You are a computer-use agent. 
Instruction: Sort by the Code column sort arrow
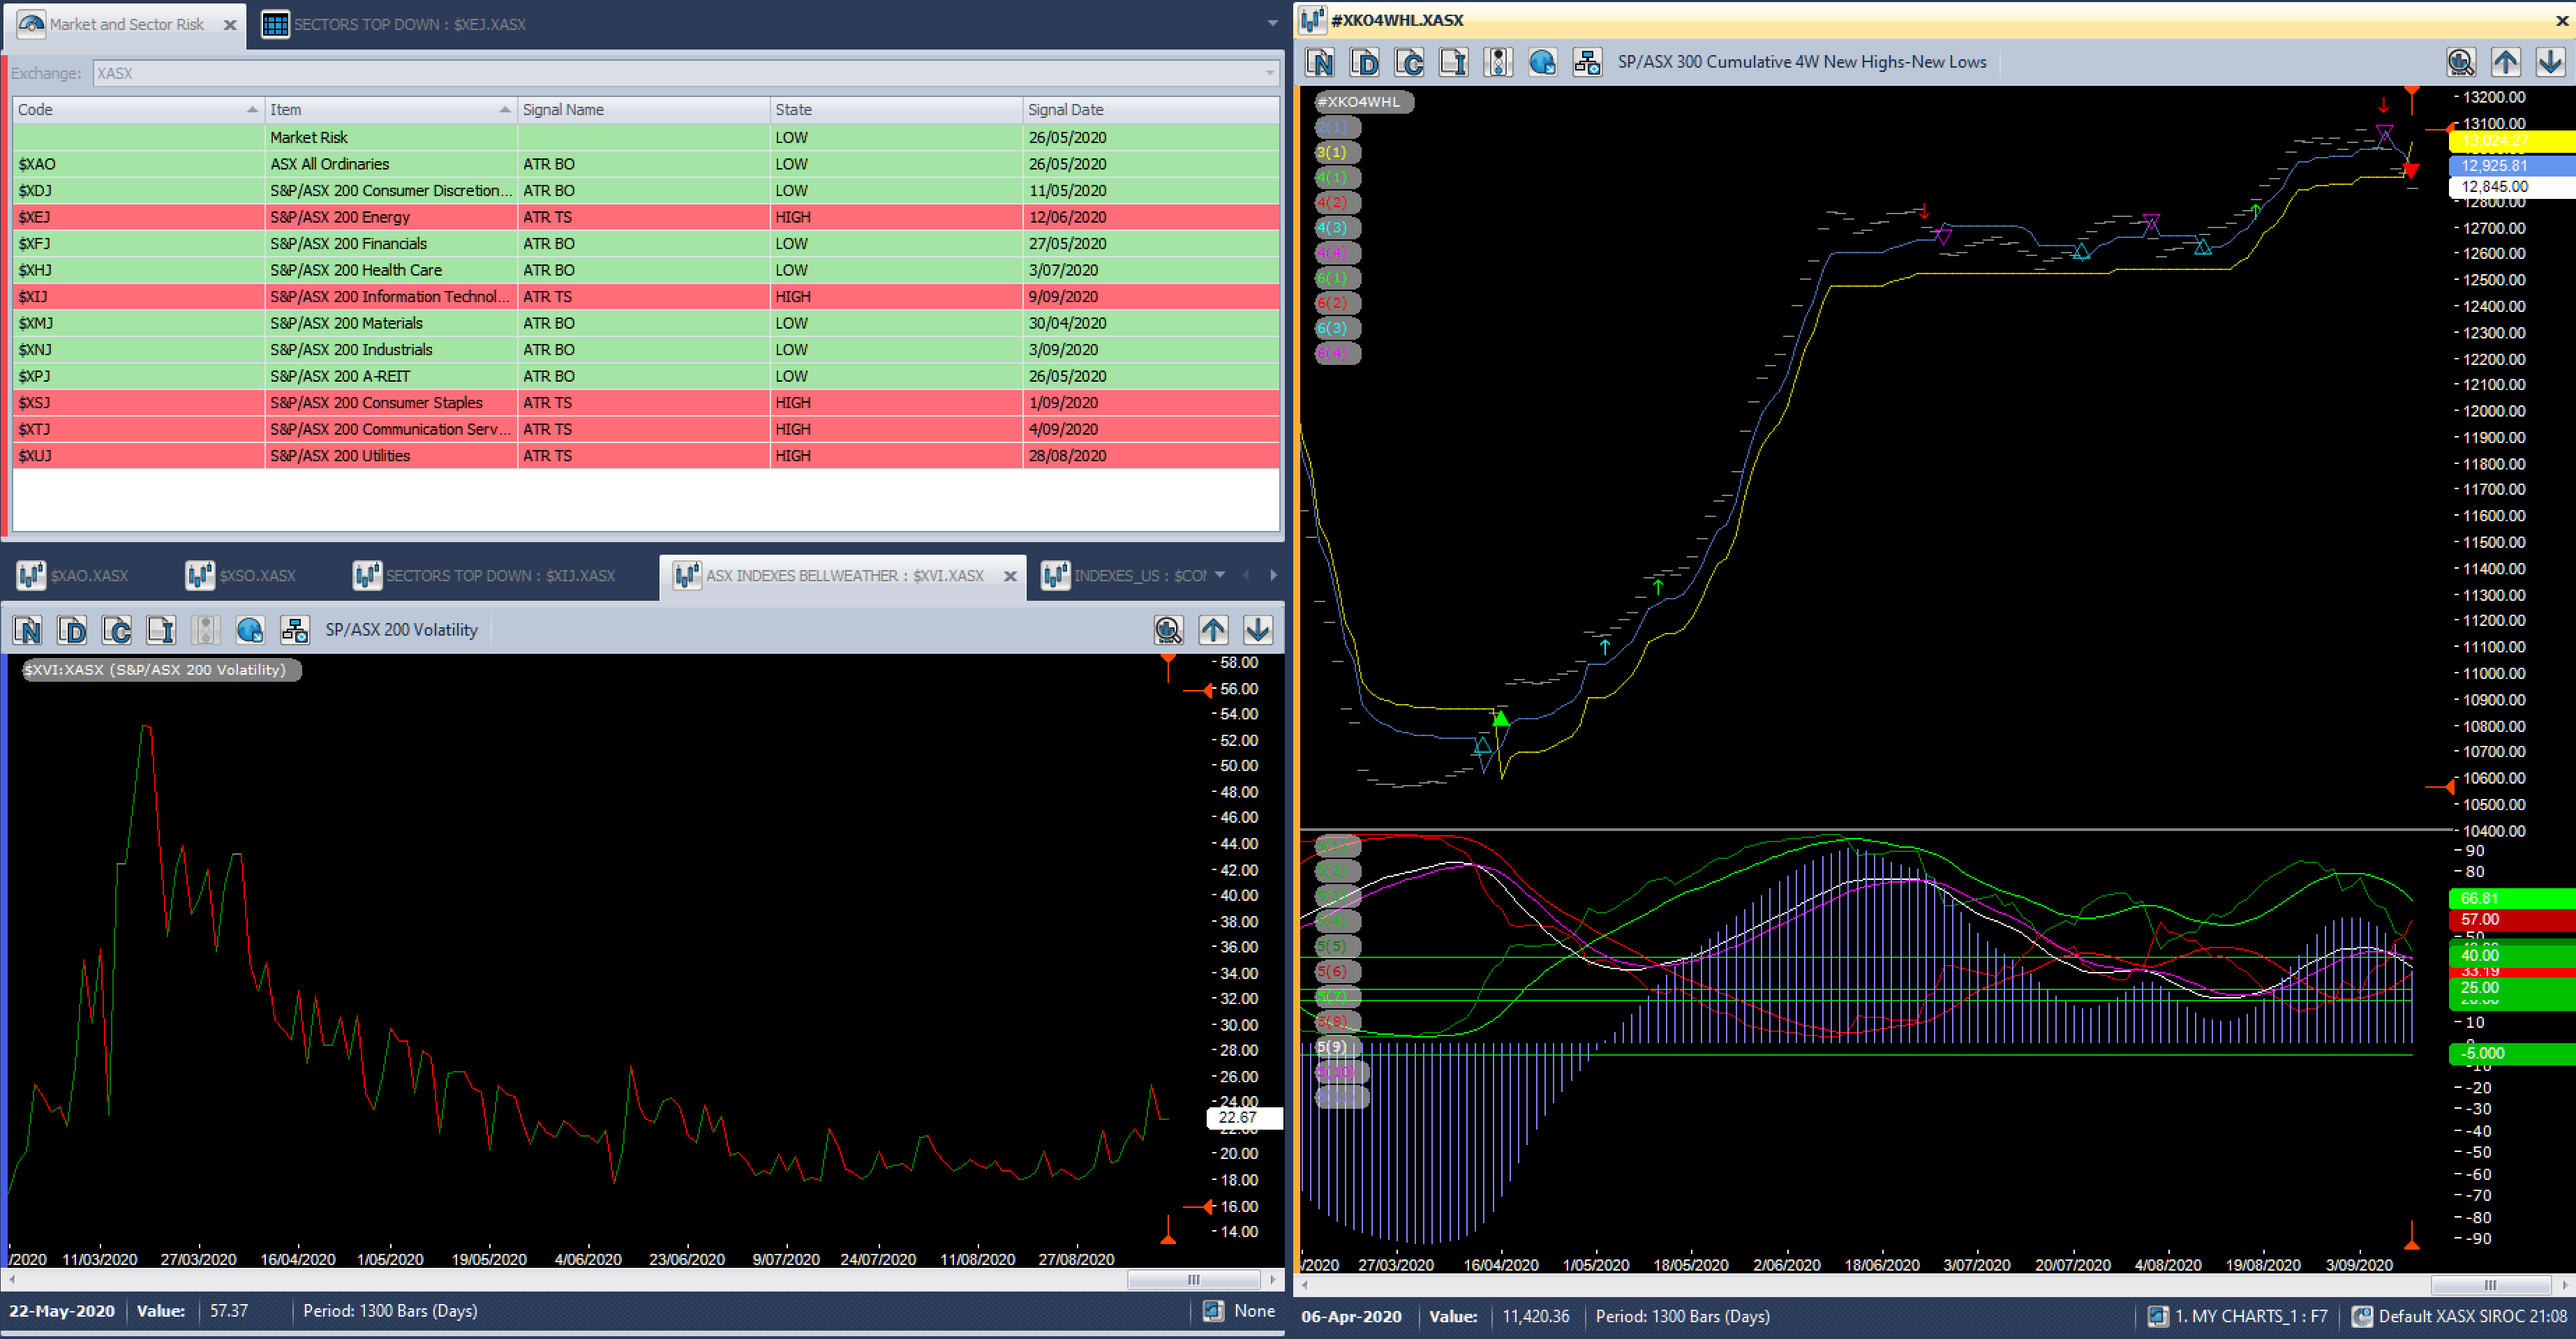point(252,110)
